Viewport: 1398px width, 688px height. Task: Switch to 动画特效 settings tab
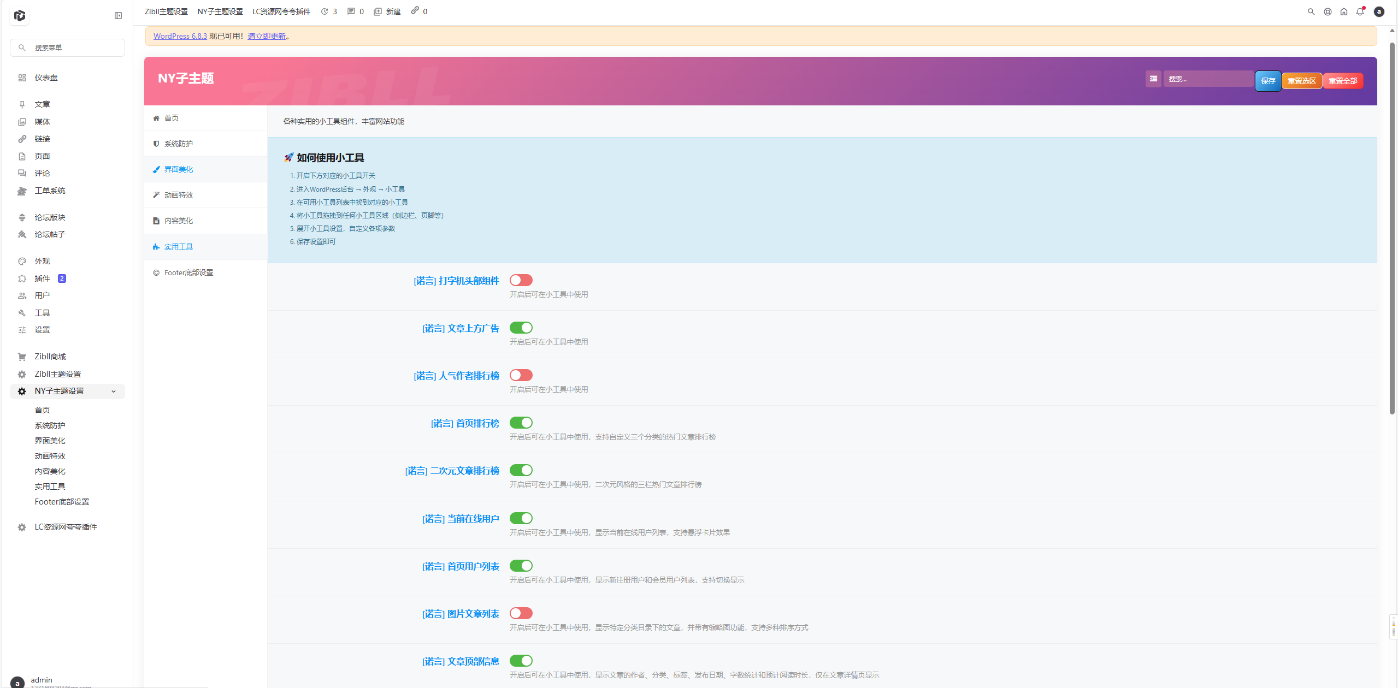tap(178, 195)
